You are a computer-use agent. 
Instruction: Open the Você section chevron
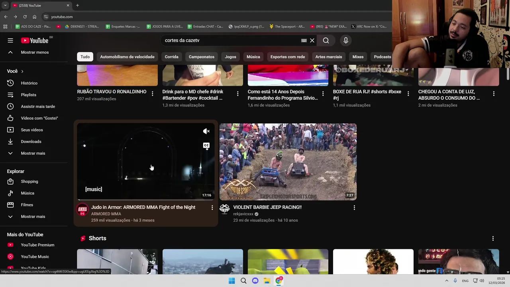(22, 71)
